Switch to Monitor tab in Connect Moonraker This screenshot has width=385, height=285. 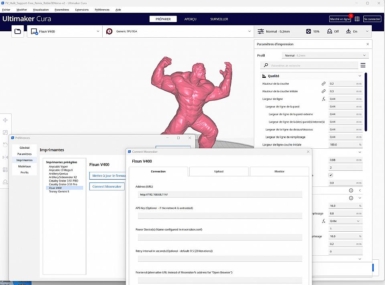tap(279, 171)
